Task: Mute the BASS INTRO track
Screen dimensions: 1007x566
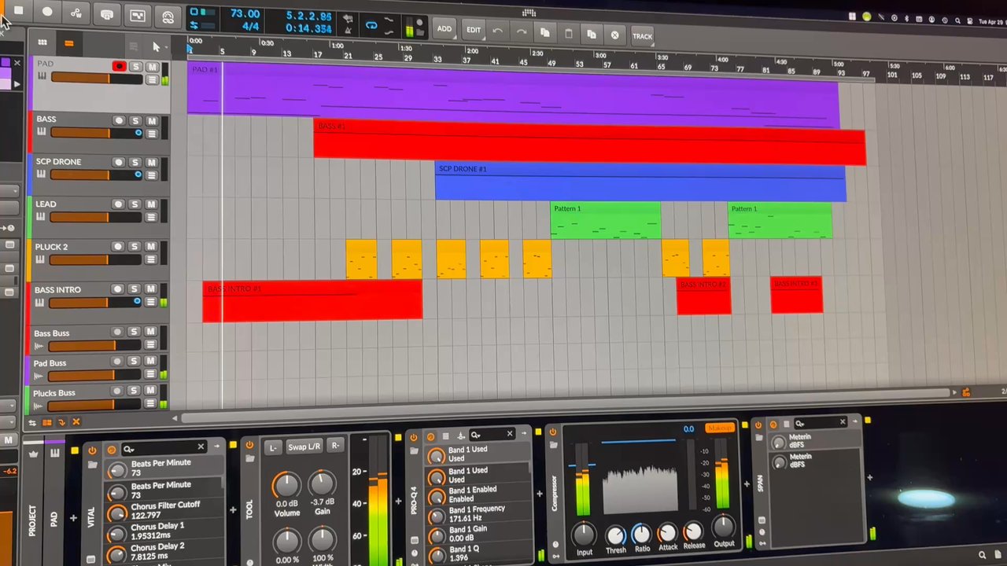Action: [x=150, y=290]
